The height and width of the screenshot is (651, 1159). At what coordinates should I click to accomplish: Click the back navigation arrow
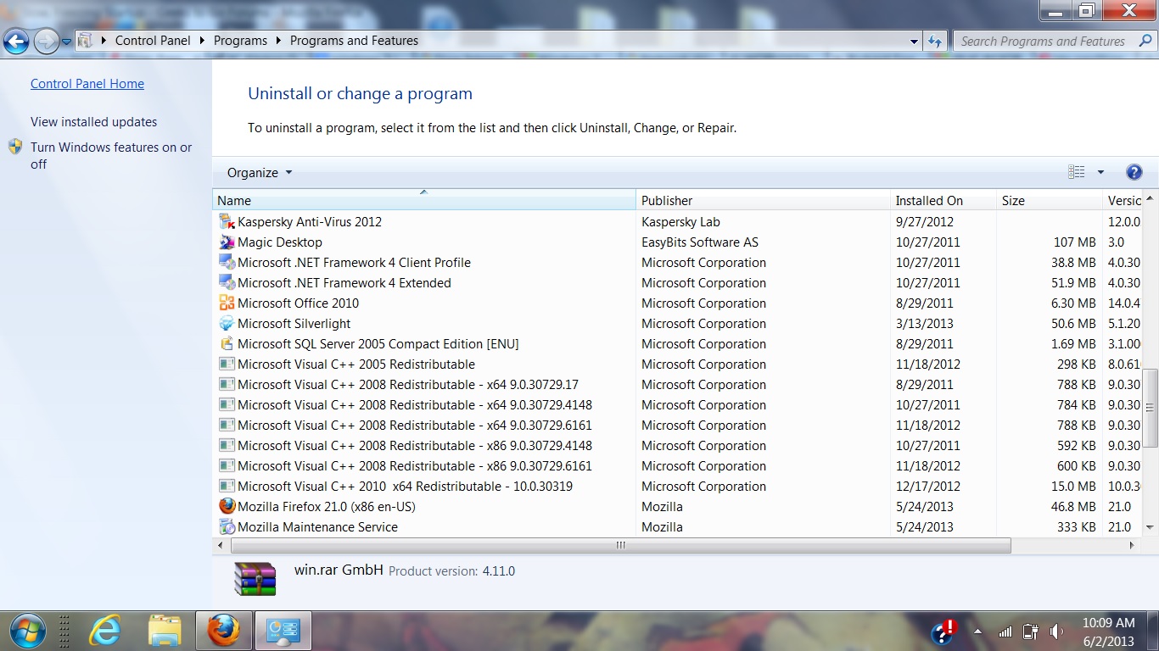click(16, 40)
